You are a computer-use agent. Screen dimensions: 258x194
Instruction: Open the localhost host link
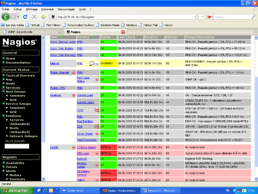pos(56,95)
